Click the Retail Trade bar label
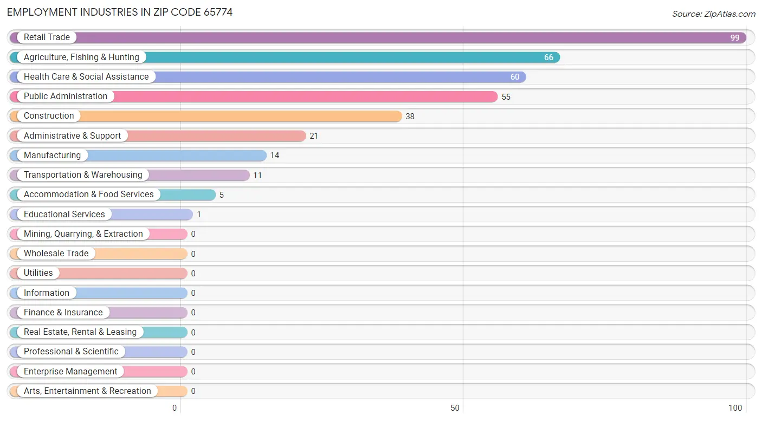Image resolution: width=762 pixels, height=421 pixels. [47, 37]
